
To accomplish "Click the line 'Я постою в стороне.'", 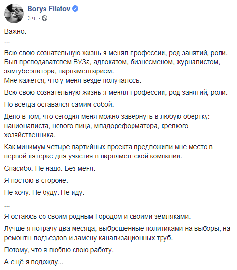I will pos(36,180).
